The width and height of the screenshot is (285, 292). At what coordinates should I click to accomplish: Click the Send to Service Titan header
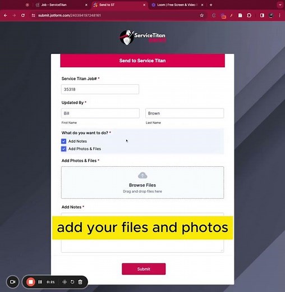(x=142, y=61)
